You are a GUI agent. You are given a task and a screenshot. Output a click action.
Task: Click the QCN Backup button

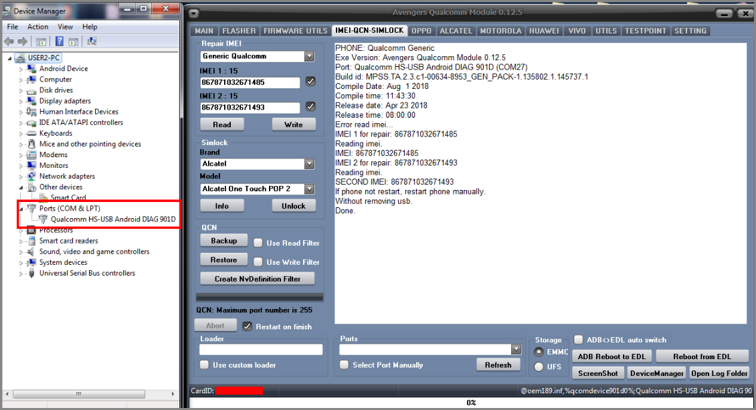(223, 240)
